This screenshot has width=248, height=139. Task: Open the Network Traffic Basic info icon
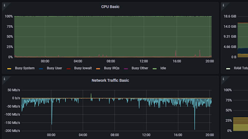pyautogui.click(x=4, y=79)
